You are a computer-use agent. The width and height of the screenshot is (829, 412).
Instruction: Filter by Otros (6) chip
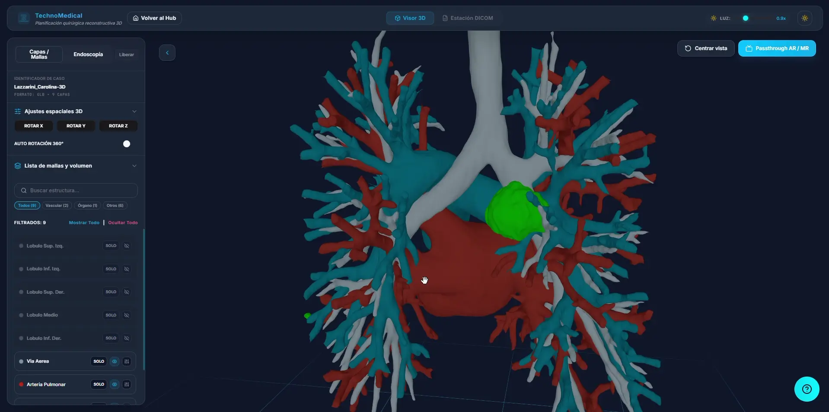click(115, 206)
